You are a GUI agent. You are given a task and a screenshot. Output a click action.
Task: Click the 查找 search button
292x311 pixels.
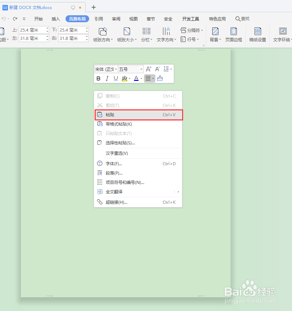(x=242, y=19)
